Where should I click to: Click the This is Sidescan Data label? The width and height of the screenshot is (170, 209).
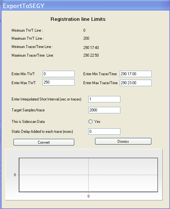point(28,122)
